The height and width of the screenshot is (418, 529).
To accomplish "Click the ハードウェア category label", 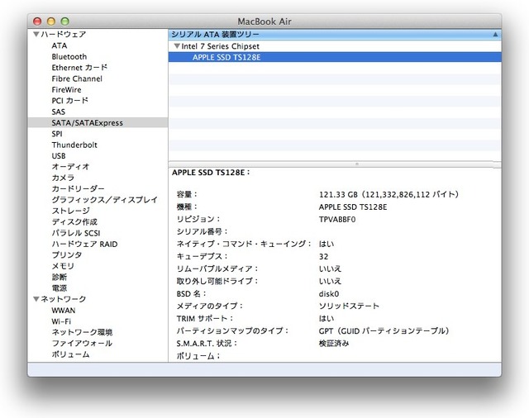I will click(x=64, y=34).
